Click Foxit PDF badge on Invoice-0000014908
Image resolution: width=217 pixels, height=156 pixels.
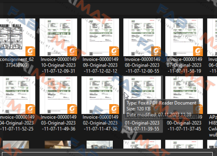[156, 51]
